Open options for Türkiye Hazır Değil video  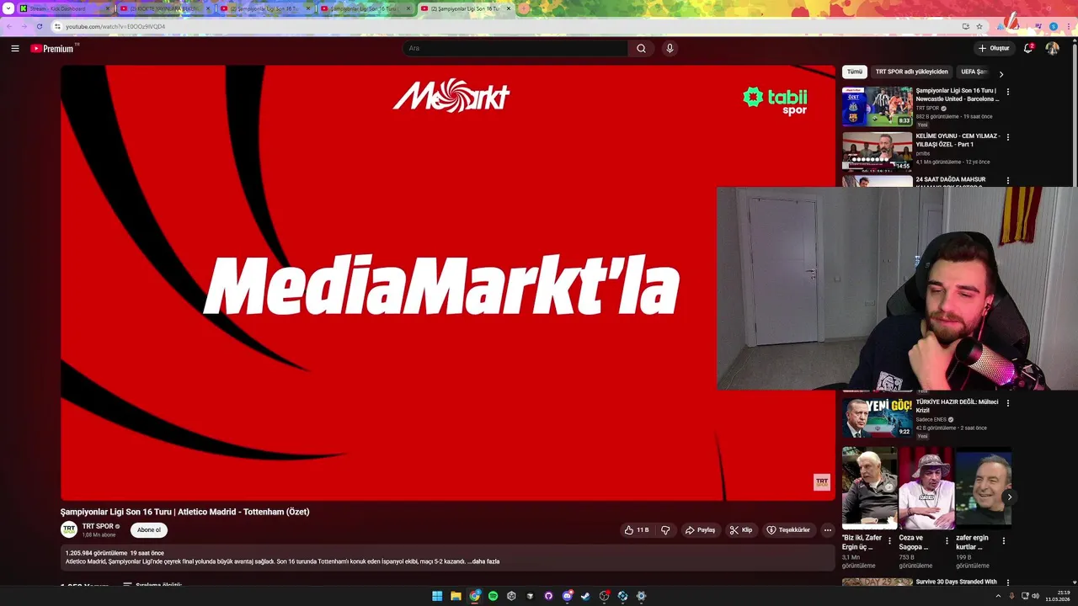(1008, 403)
